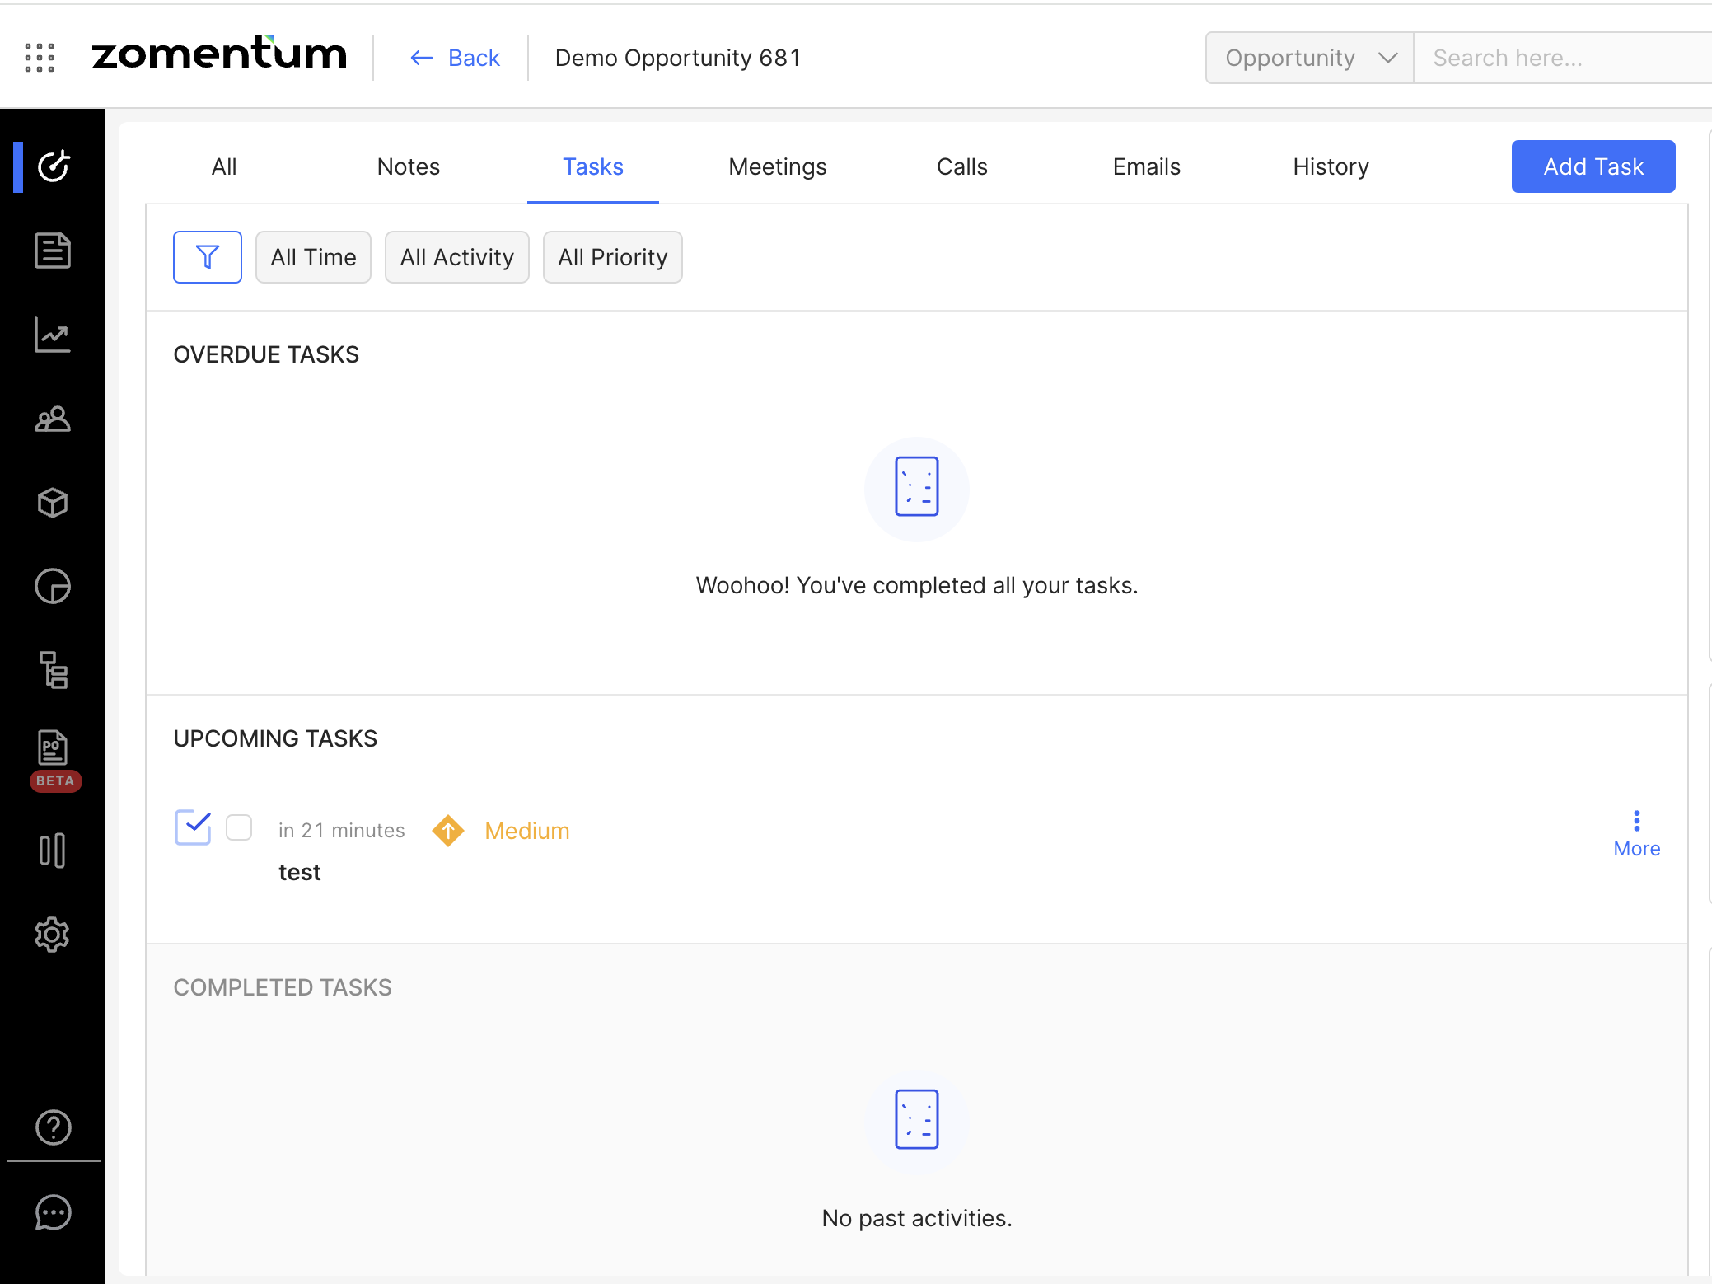Viewport: 1712px width, 1284px height.
Task: Click the Add Task button
Action: [1593, 166]
